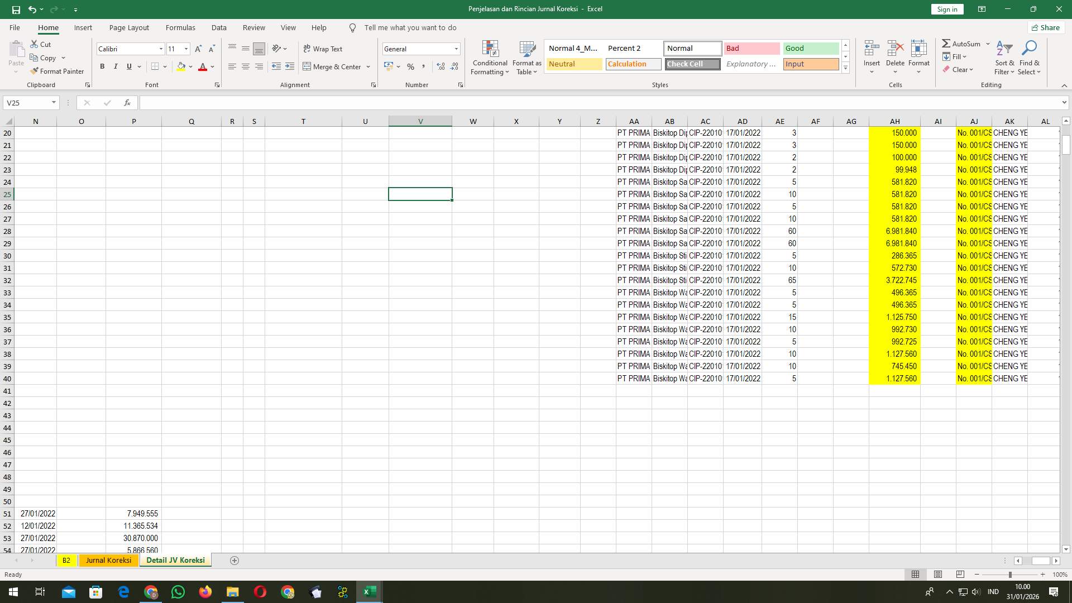This screenshot has height=603, width=1072.
Task: Toggle center alignment
Action: (x=246, y=66)
